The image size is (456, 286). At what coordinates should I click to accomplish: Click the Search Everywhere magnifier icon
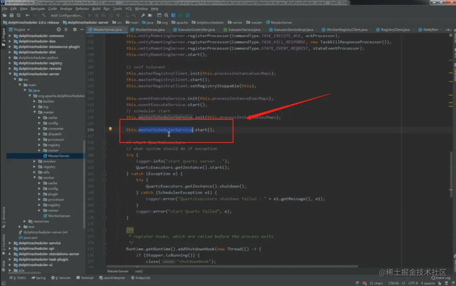[166, 15]
